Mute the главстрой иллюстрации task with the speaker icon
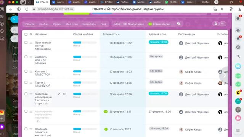This screenshot has width=244, height=137. (64, 94)
